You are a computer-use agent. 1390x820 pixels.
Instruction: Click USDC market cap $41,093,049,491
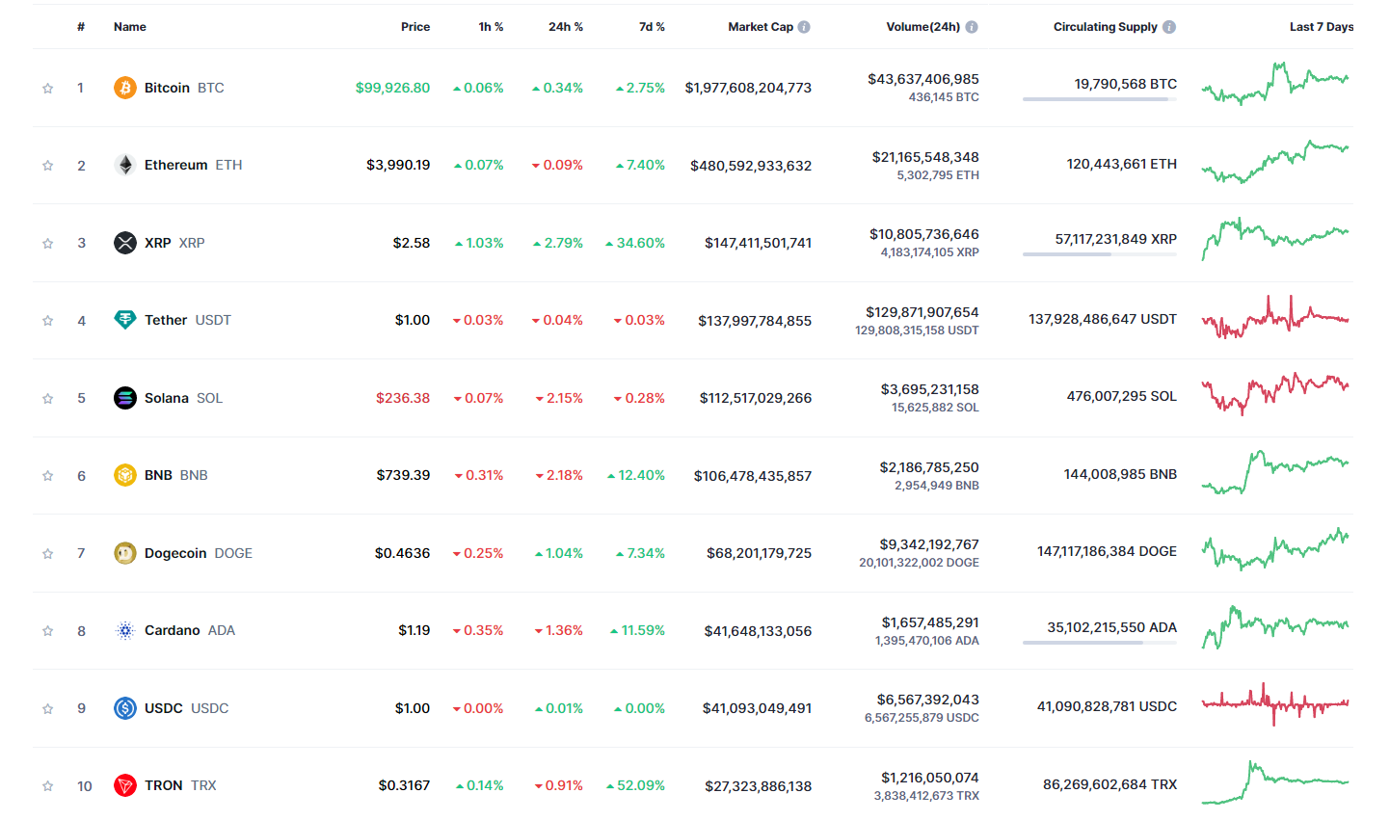coord(758,708)
